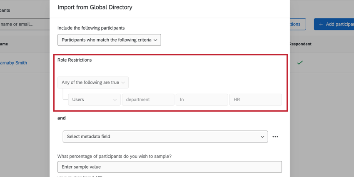Click the sample percentage question label

pyautogui.click(x=115, y=156)
